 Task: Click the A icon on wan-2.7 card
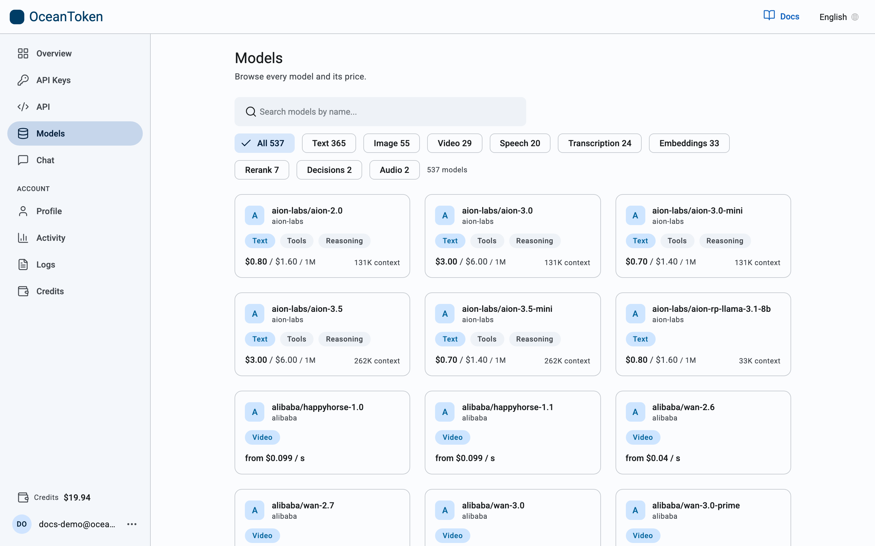coord(255,510)
